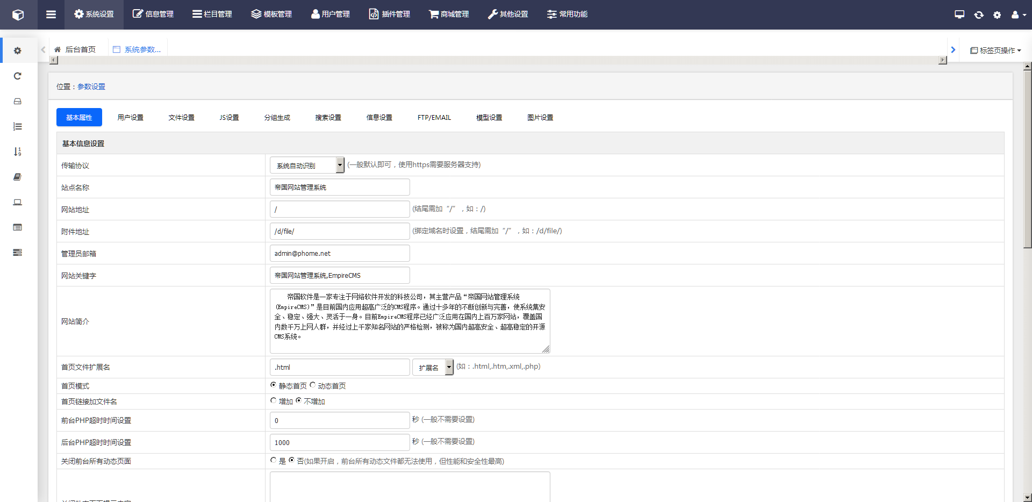Click the numbered list icon in sidebar

click(x=18, y=126)
